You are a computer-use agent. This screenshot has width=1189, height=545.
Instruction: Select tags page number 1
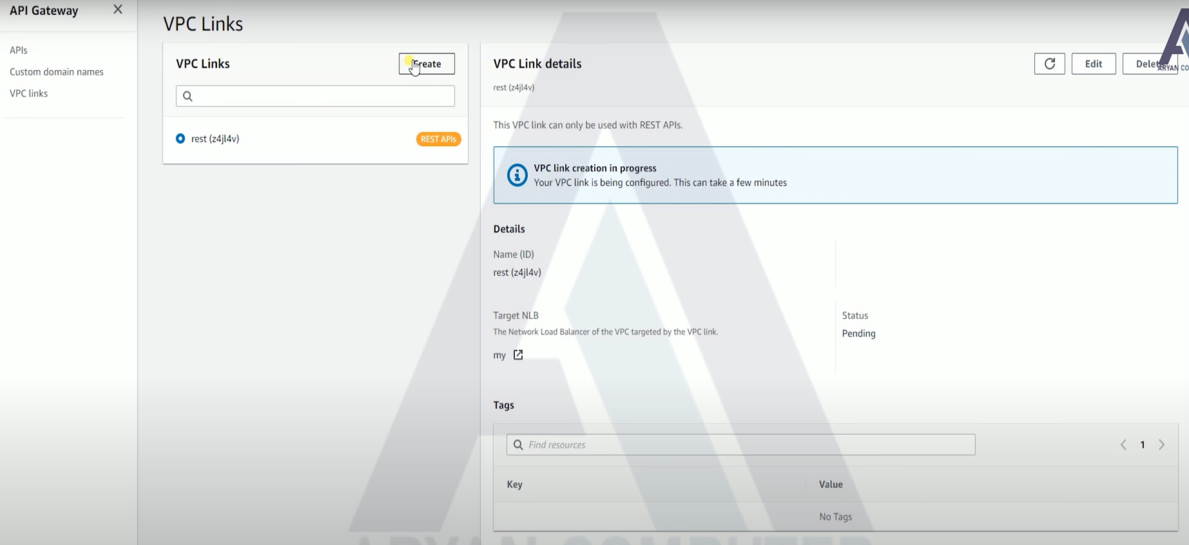1143,445
